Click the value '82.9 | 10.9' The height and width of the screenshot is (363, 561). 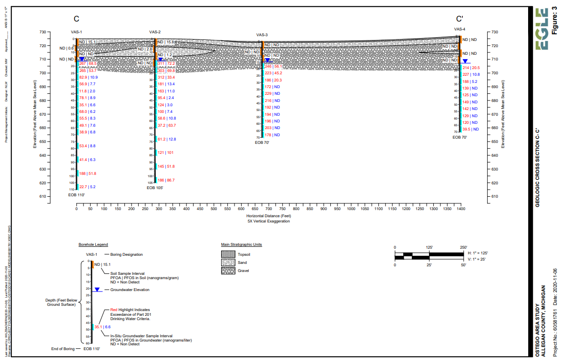click(x=88, y=77)
